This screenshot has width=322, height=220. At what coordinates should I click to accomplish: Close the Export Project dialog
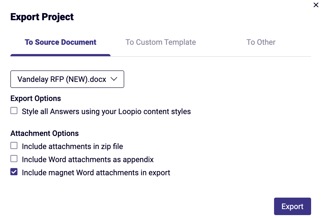click(x=316, y=5)
